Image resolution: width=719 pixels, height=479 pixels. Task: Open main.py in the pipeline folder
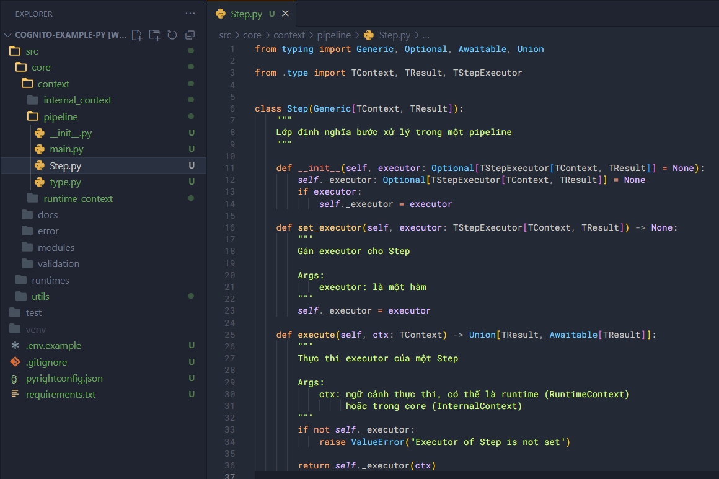66,149
